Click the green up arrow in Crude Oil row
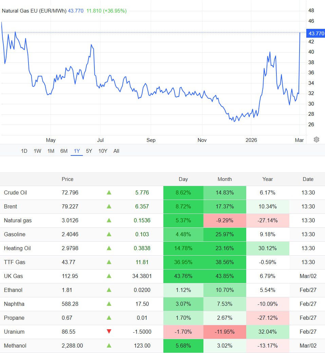Screen dimensions: 325x353 109,192
